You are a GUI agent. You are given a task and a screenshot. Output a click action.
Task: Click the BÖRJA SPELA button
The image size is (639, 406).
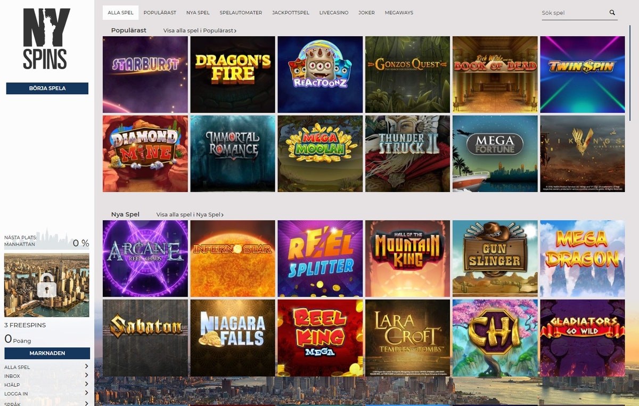pos(47,88)
